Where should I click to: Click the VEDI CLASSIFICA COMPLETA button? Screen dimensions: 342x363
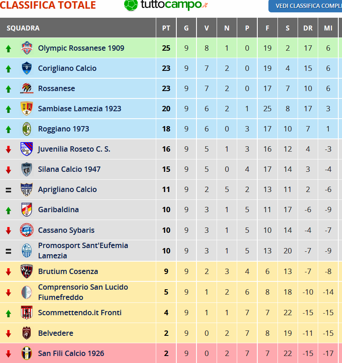pyautogui.click(x=305, y=6)
